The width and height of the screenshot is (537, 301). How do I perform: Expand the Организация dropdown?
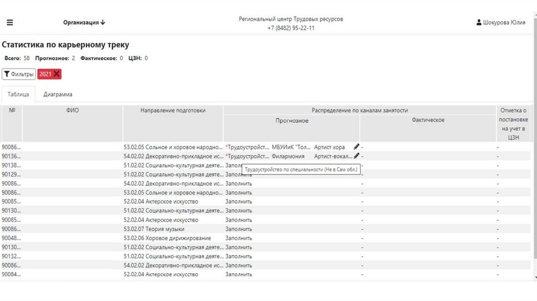click(84, 23)
